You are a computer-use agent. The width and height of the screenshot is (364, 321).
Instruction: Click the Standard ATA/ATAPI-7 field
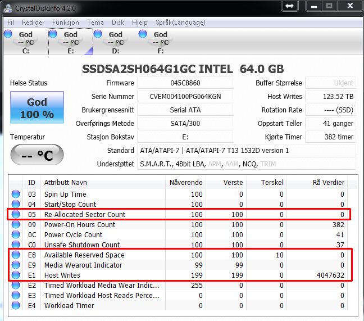pyautogui.click(x=247, y=151)
